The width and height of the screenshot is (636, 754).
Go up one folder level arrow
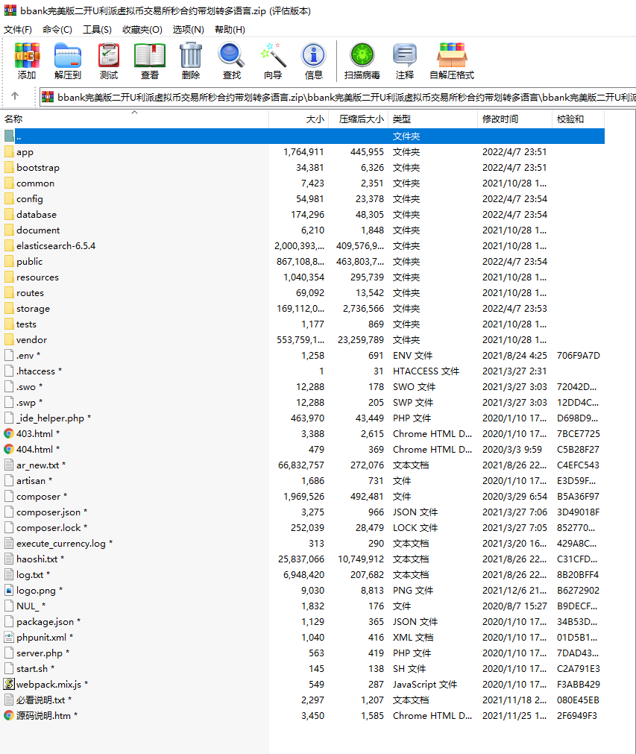(15, 96)
